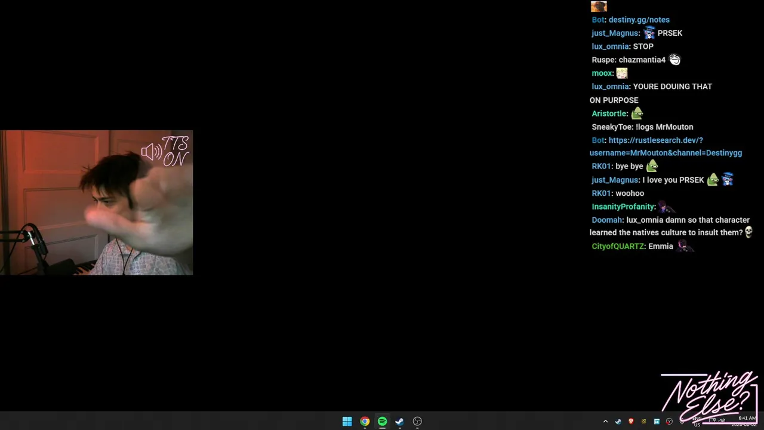Click the emote after InsanityProfanity's name
The height and width of the screenshot is (430, 764).
click(x=666, y=207)
